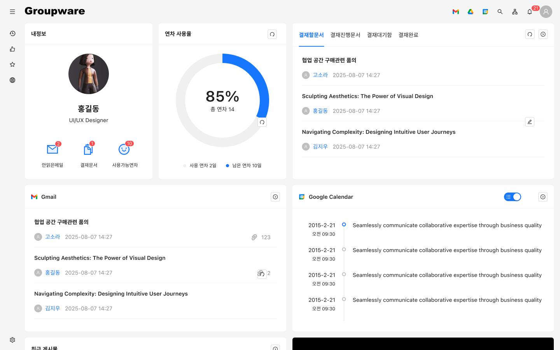
Task: Open Gmail from the top navigation bar
Action: [456, 12]
